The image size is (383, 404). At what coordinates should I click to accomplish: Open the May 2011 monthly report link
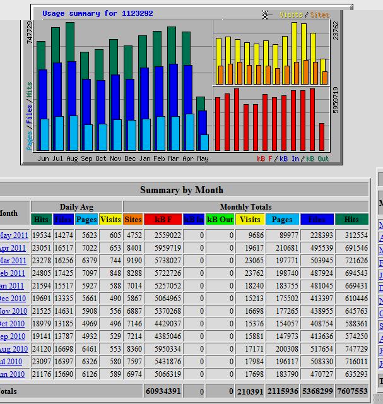pos(14,235)
